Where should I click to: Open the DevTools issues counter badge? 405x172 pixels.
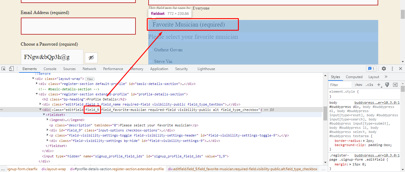click(371, 69)
